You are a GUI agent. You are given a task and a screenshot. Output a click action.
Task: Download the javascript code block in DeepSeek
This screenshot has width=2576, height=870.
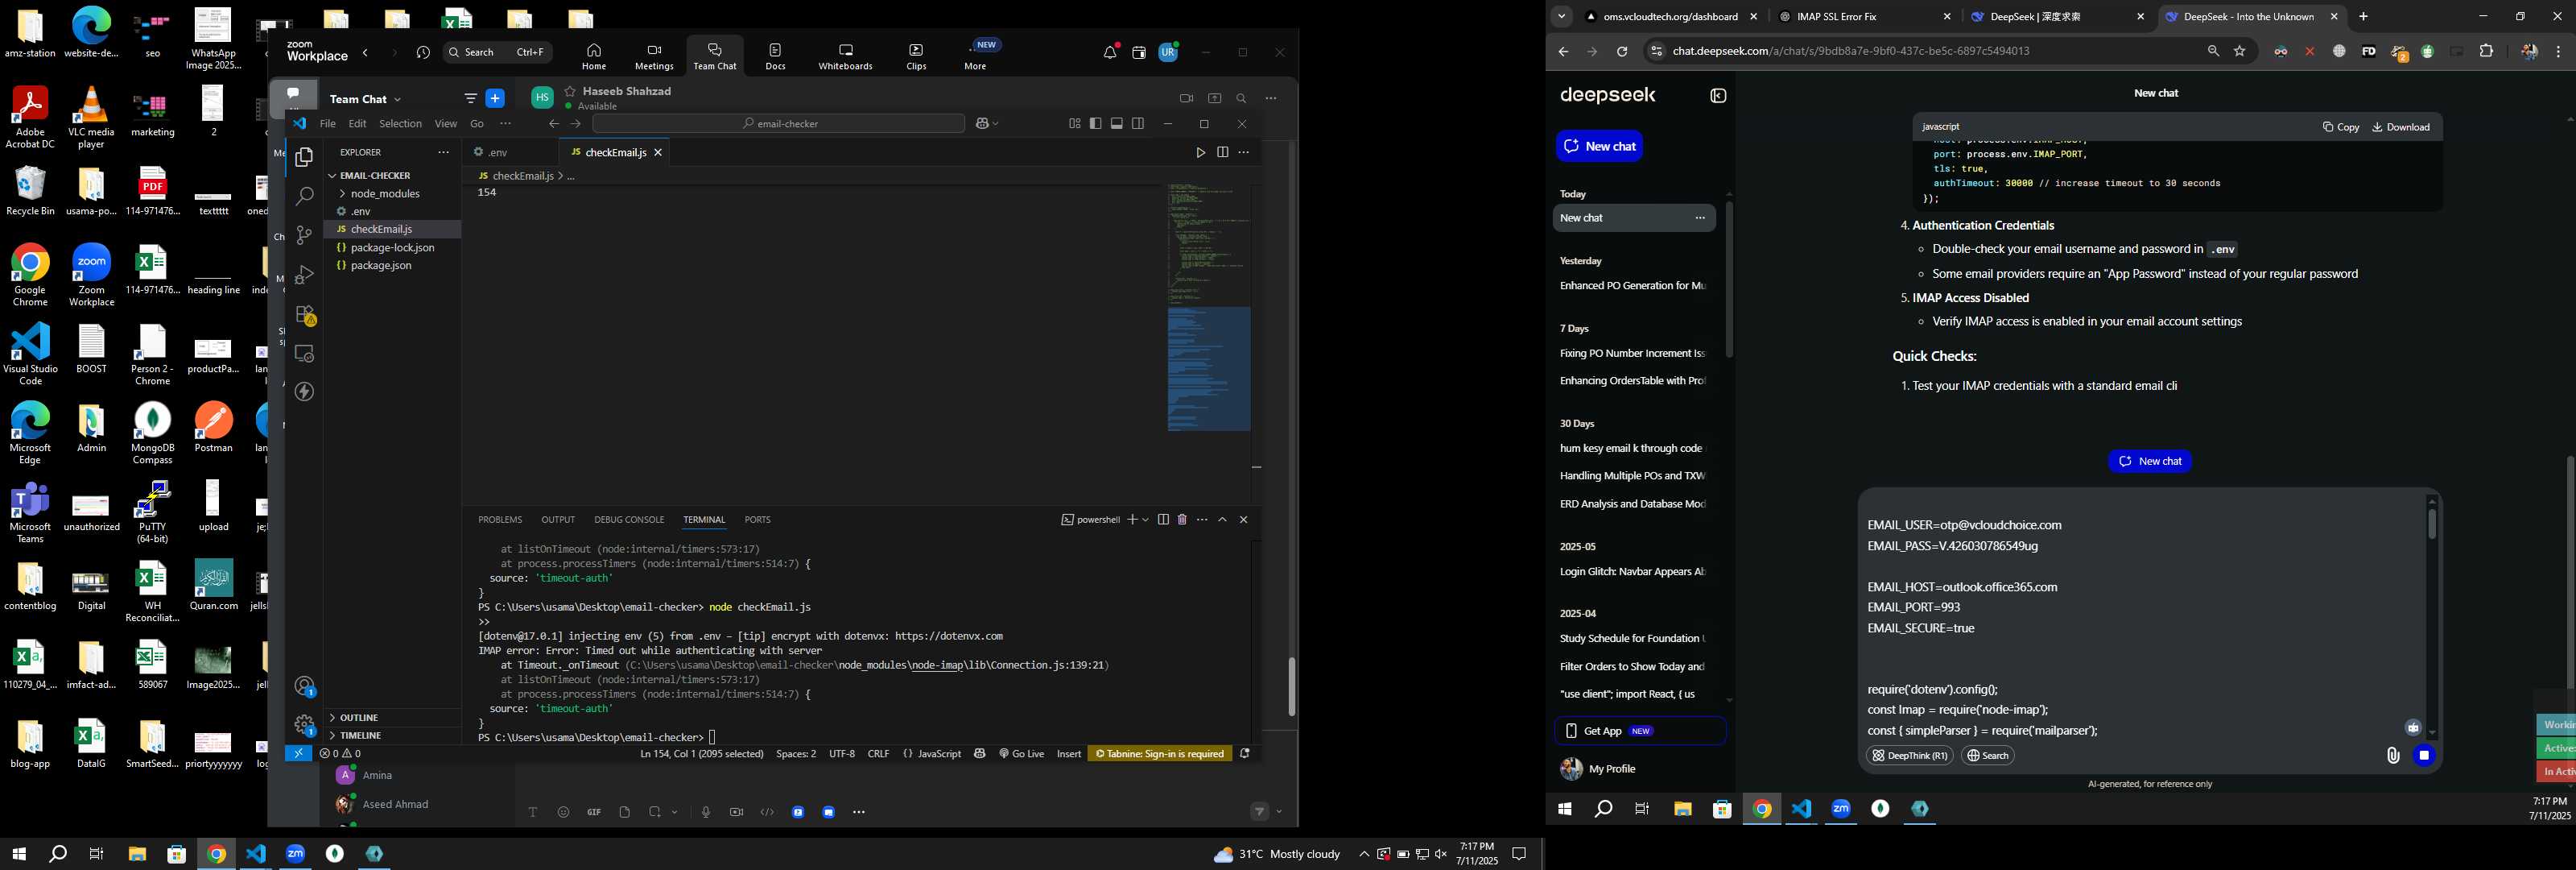(x=2401, y=127)
